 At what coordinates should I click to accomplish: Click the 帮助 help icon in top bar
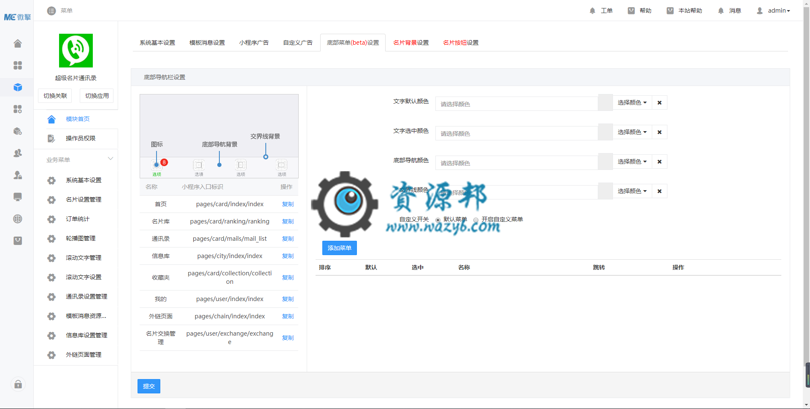[x=631, y=11]
